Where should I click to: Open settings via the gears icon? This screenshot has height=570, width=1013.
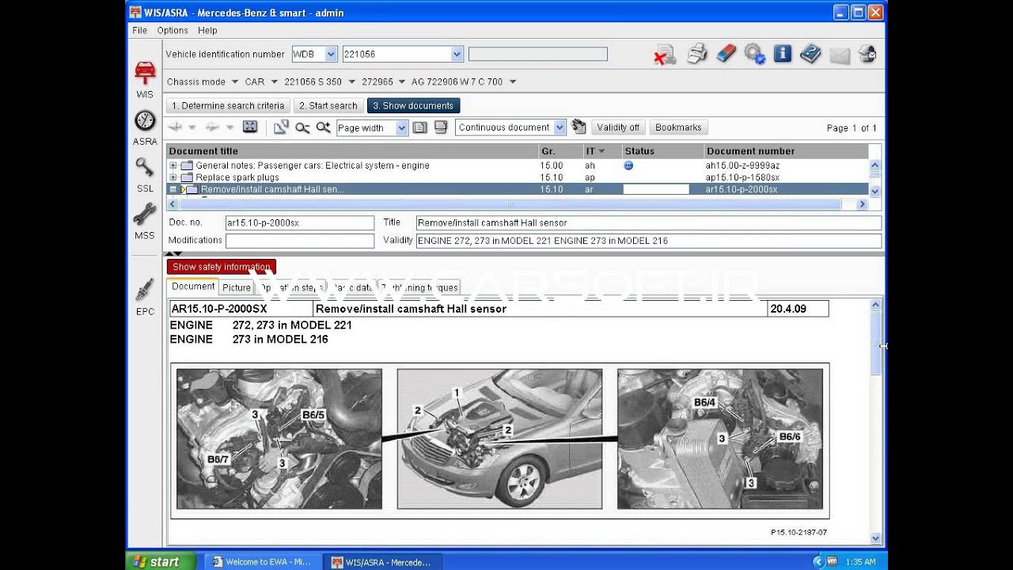click(754, 54)
